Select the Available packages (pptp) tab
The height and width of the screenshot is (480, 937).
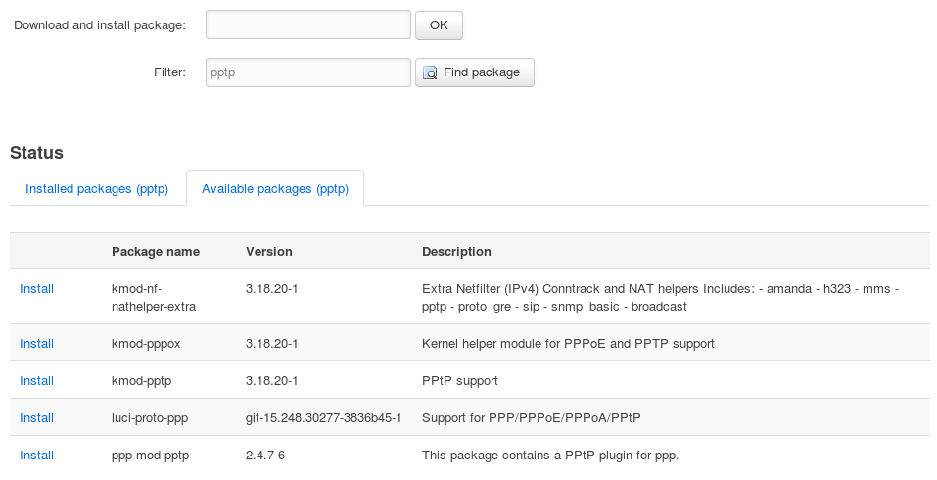275,189
